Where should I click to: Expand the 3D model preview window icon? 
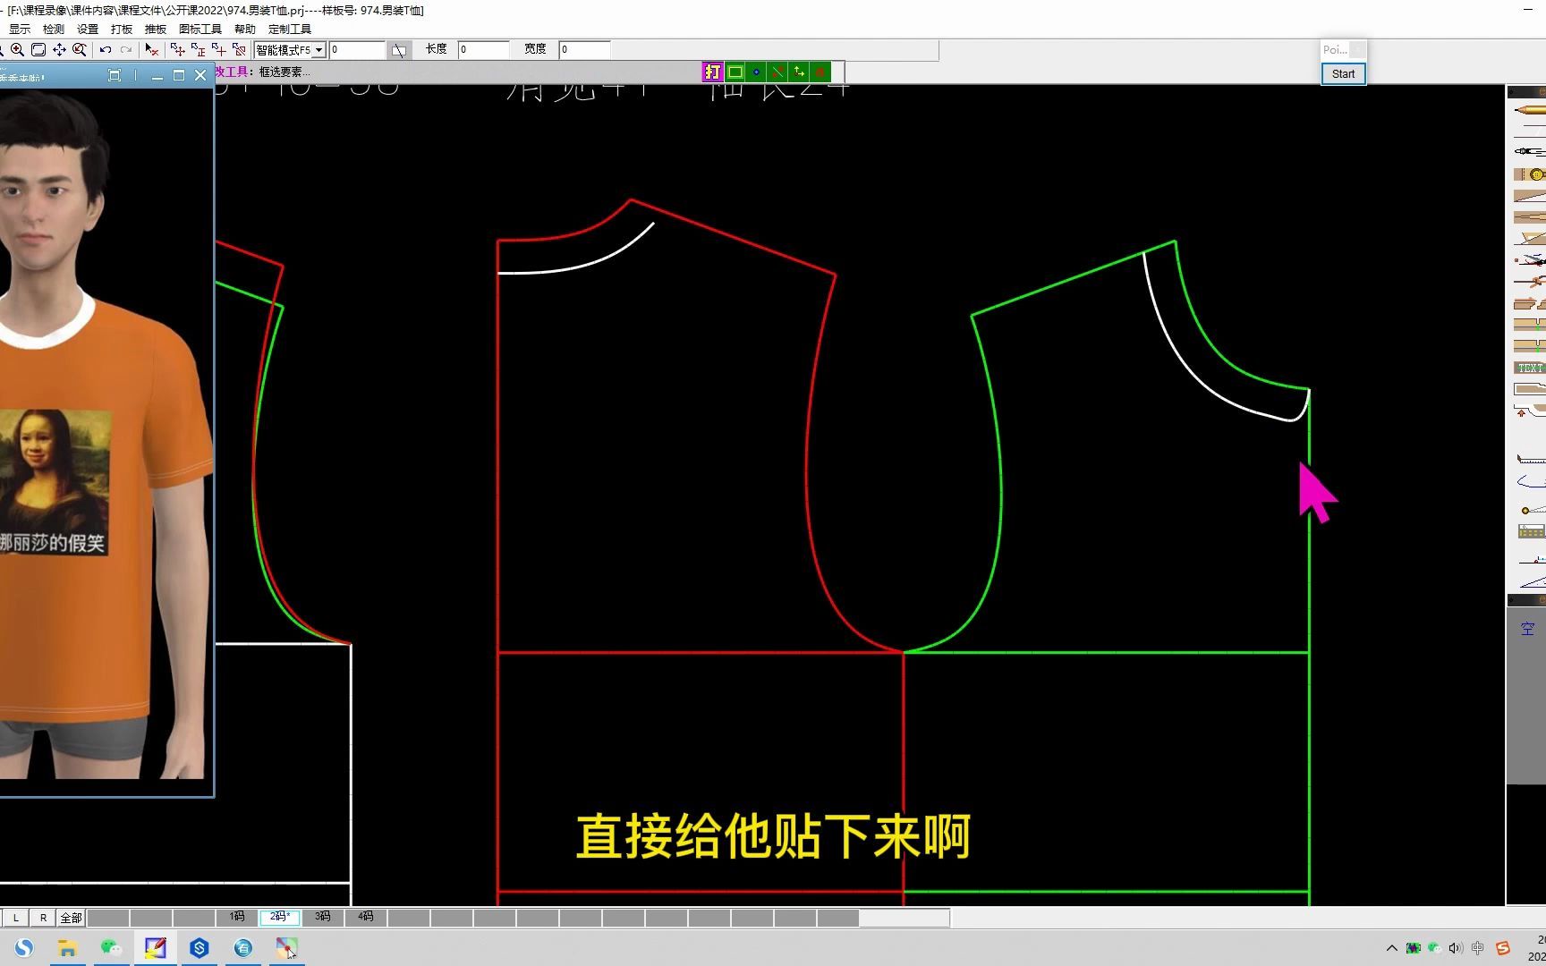coord(114,76)
